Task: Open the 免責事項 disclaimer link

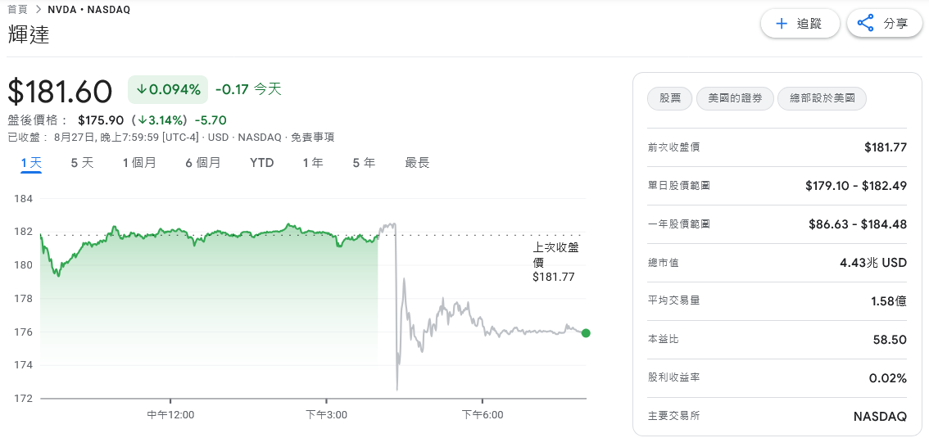Action: point(312,138)
